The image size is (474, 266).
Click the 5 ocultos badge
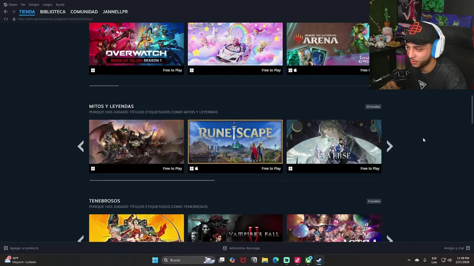click(374, 201)
